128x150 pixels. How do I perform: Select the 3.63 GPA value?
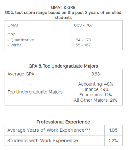click(96, 74)
